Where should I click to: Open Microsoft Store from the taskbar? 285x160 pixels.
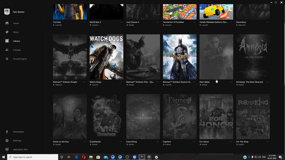point(98,157)
